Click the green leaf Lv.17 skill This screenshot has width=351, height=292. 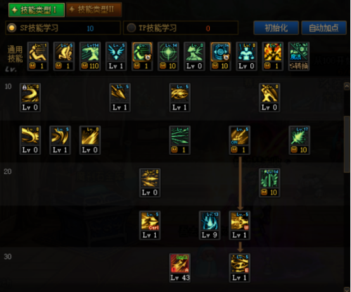299,140
